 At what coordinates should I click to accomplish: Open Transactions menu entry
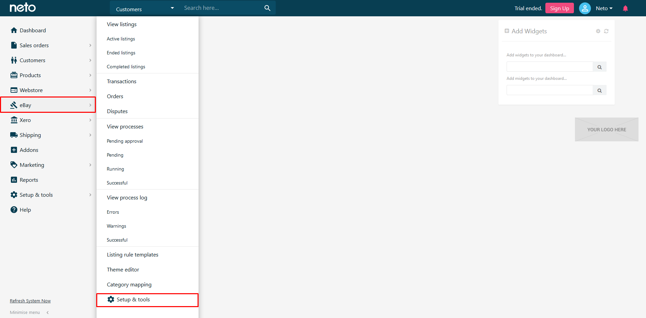pyautogui.click(x=121, y=82)
